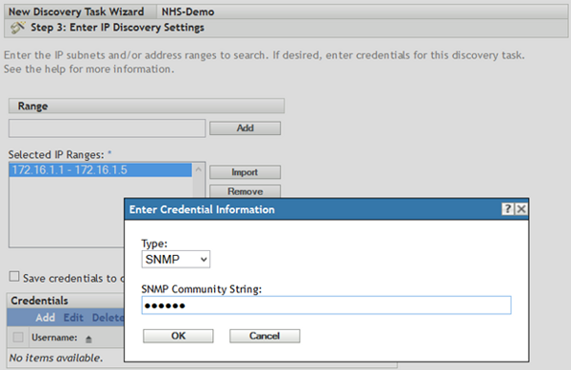Confirm credentials with OK button
Image resolution: width=571 pixels, height=370 pixels.
click(178, 336)
